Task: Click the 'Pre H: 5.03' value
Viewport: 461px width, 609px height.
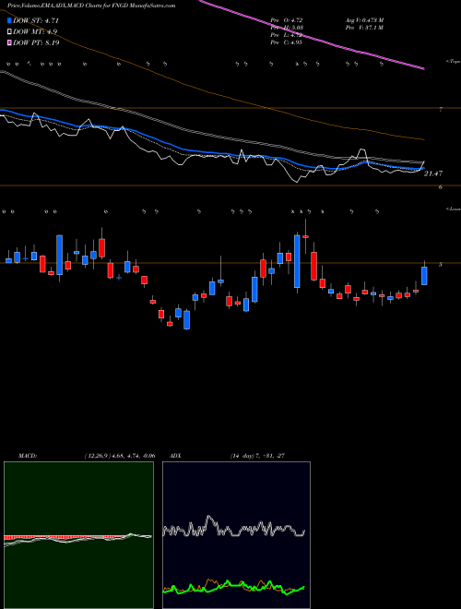Action: [x=287, y=28]
